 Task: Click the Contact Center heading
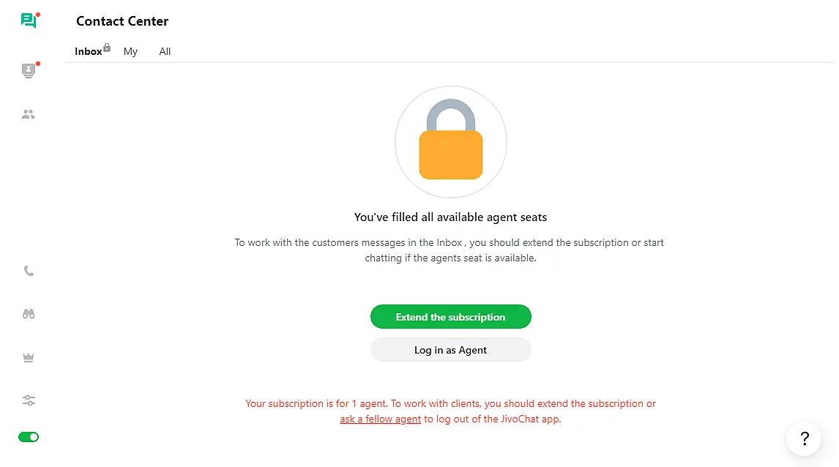(122, 21)
